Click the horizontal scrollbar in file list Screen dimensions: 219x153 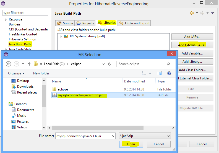tap(111, 128)
